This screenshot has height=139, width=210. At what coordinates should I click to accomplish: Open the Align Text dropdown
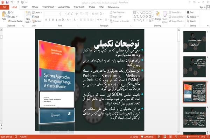pos(116,17)
